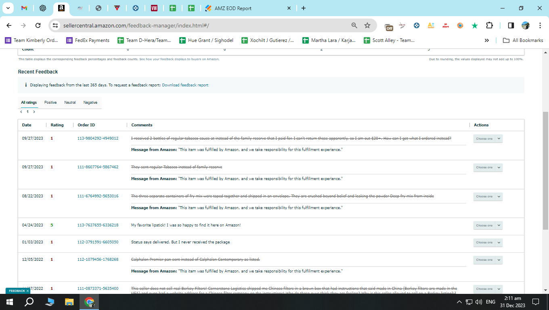
Task: Open the Chrome three-dot menu
Action: [x=540, y=25]
